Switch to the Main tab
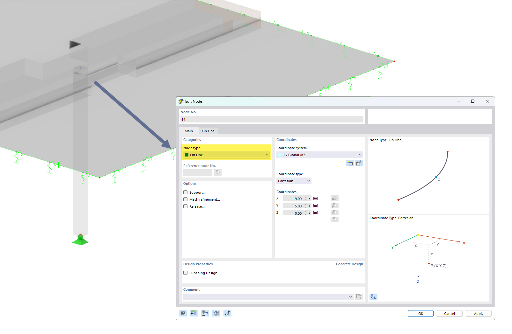Viewport: 512px width, 334px height. pos(189,131)
